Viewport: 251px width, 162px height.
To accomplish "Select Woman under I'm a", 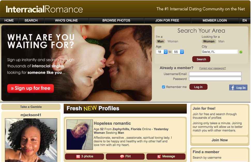I will point(173,41).
